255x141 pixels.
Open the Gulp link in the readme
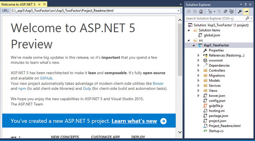coord(87,89)
